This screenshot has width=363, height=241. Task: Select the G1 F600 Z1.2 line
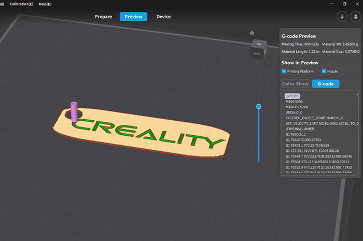coord(296,134)
